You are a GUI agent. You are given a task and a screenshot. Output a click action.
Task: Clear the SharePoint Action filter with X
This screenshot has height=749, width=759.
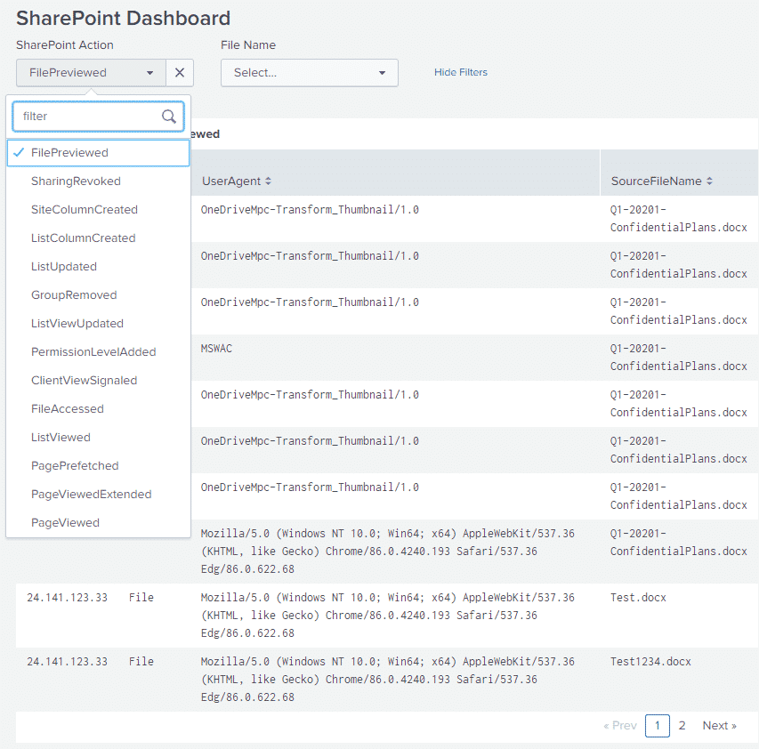[x=180, y=73]
